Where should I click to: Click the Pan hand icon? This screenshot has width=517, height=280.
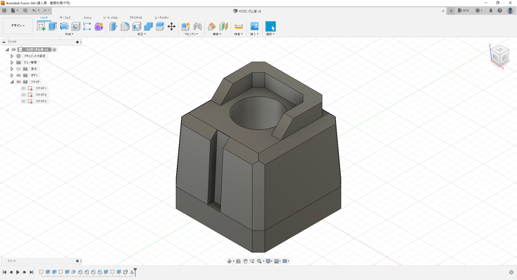245,261
